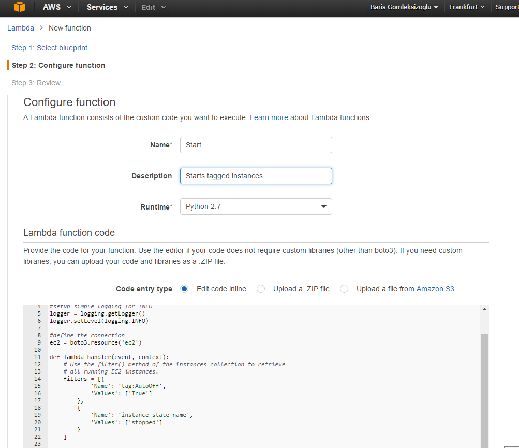Open the Edit menu in navbar
519x448 pixels.
point(154,7)
